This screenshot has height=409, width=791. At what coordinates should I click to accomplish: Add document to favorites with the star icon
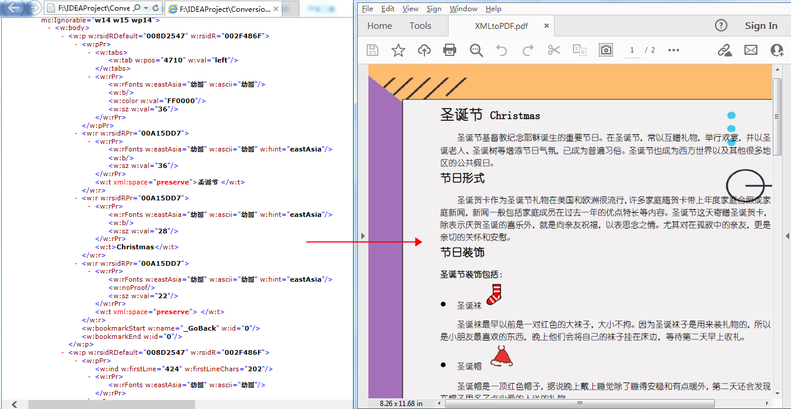click(x=398, y=50)
